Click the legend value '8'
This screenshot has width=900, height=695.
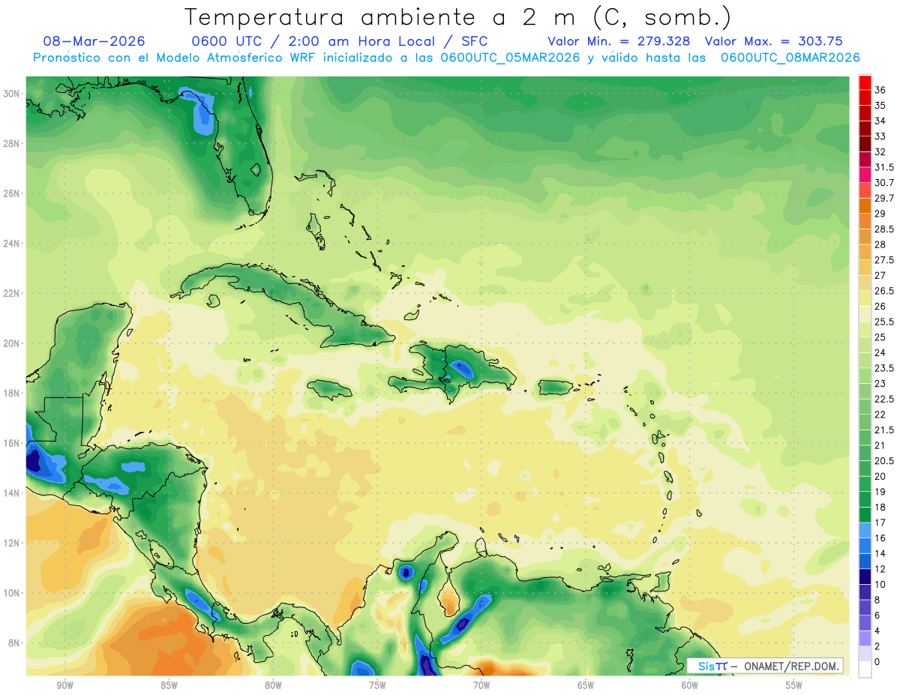(x=878, y=600)
